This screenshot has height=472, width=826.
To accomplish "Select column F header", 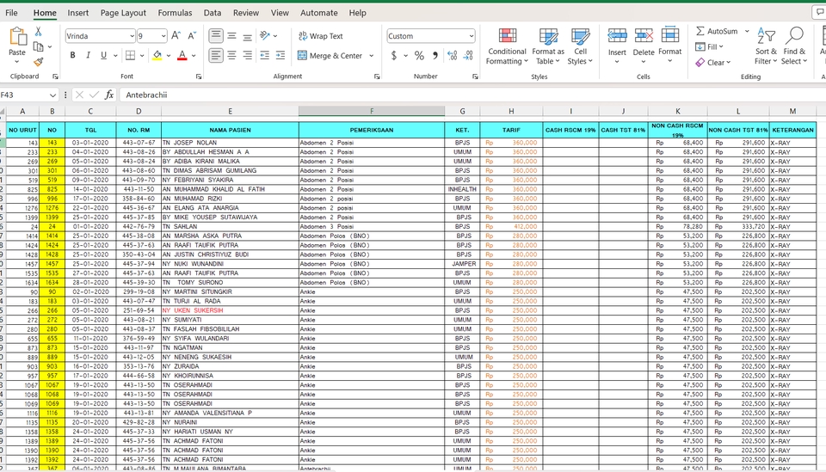I will (372, 111).
